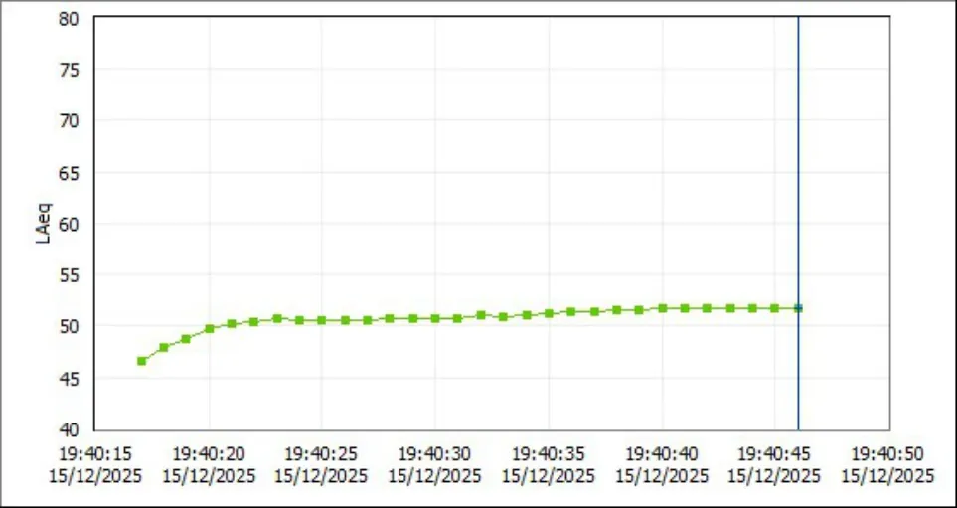Click the blue vertical cursor line
This screenshot has height=508, width=957.
point(798,224)
